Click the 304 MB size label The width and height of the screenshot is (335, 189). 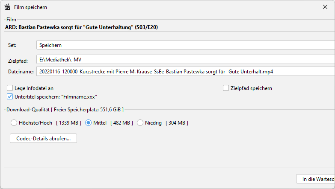coord(177,123)
